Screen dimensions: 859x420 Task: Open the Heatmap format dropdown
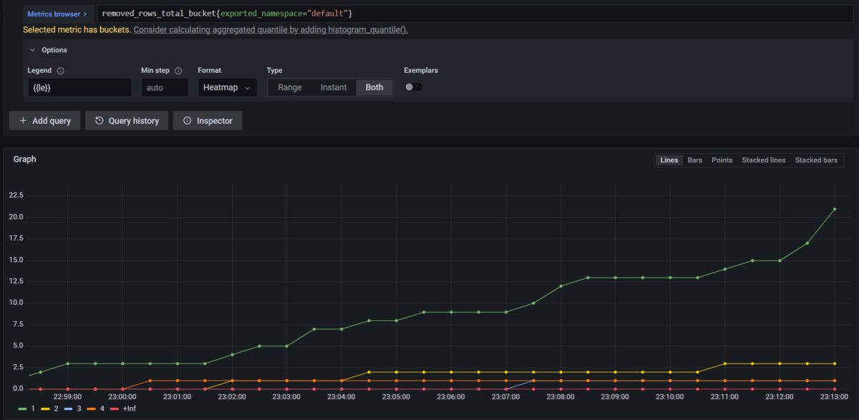(228, 87)
